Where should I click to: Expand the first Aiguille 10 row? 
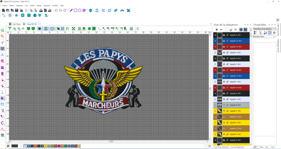tap(215, 47)
